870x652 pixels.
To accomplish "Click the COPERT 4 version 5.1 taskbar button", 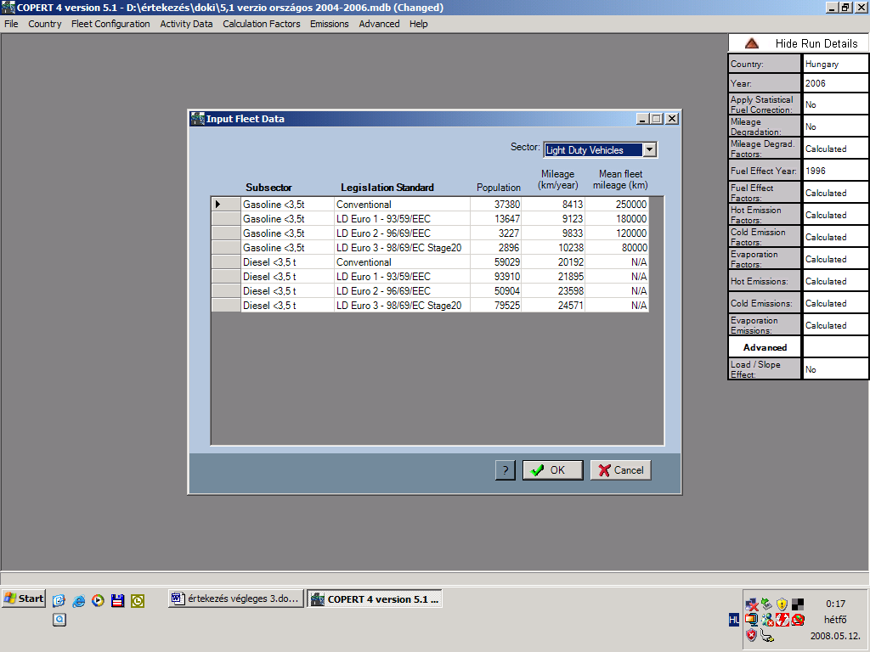I will (375, 599).
